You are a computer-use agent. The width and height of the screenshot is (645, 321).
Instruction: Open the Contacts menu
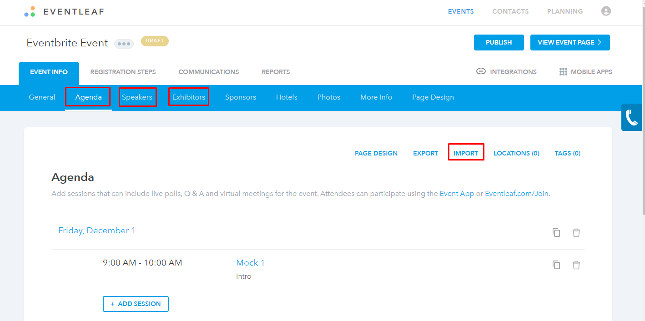click(x=510, y=11)
